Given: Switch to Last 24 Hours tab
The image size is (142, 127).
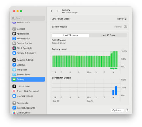Looking at the screenshot, I should [71, 35].
